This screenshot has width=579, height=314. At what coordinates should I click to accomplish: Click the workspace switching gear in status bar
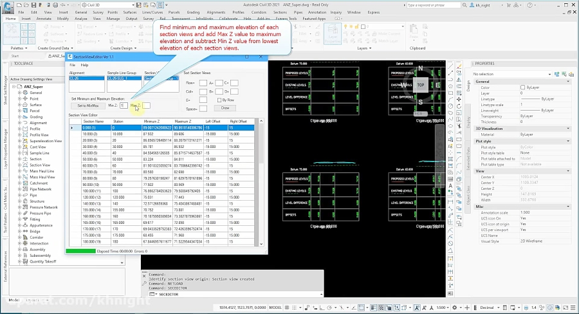pos(455,308)
